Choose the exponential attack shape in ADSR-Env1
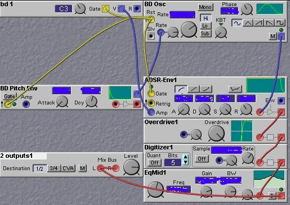 [206, 89]
